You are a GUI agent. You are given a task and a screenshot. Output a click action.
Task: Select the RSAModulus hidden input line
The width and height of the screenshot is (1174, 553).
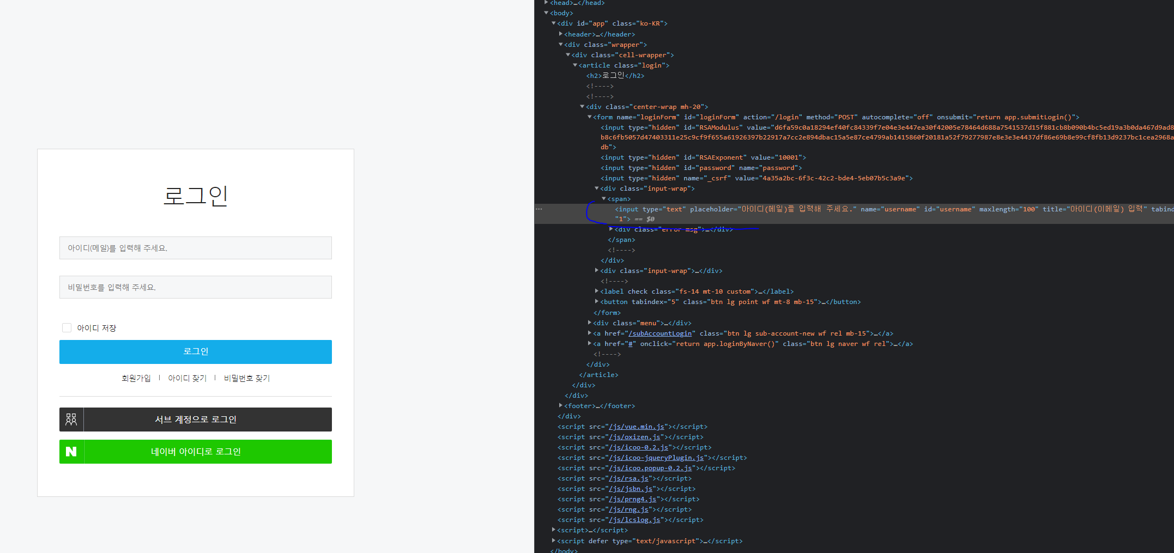[x=887, y=137]
